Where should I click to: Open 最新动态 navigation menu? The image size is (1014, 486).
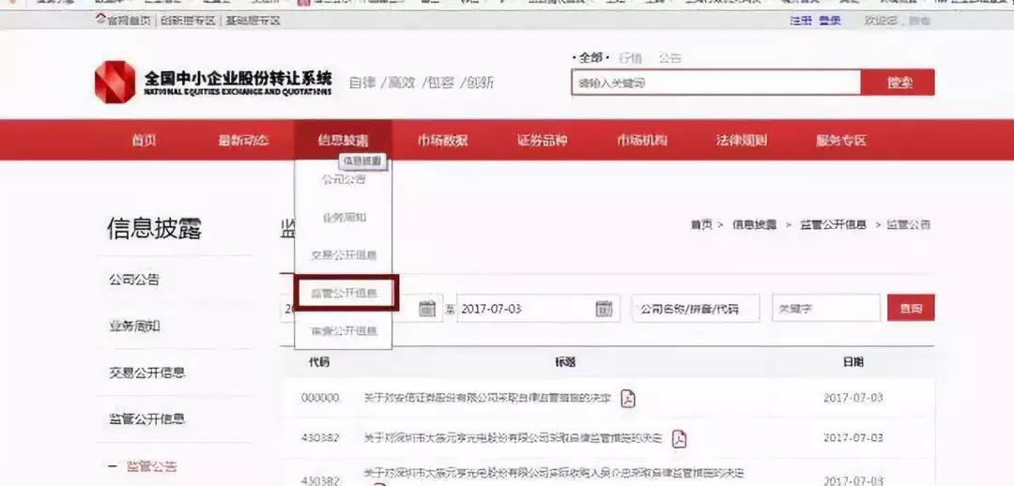pos(243,140)
